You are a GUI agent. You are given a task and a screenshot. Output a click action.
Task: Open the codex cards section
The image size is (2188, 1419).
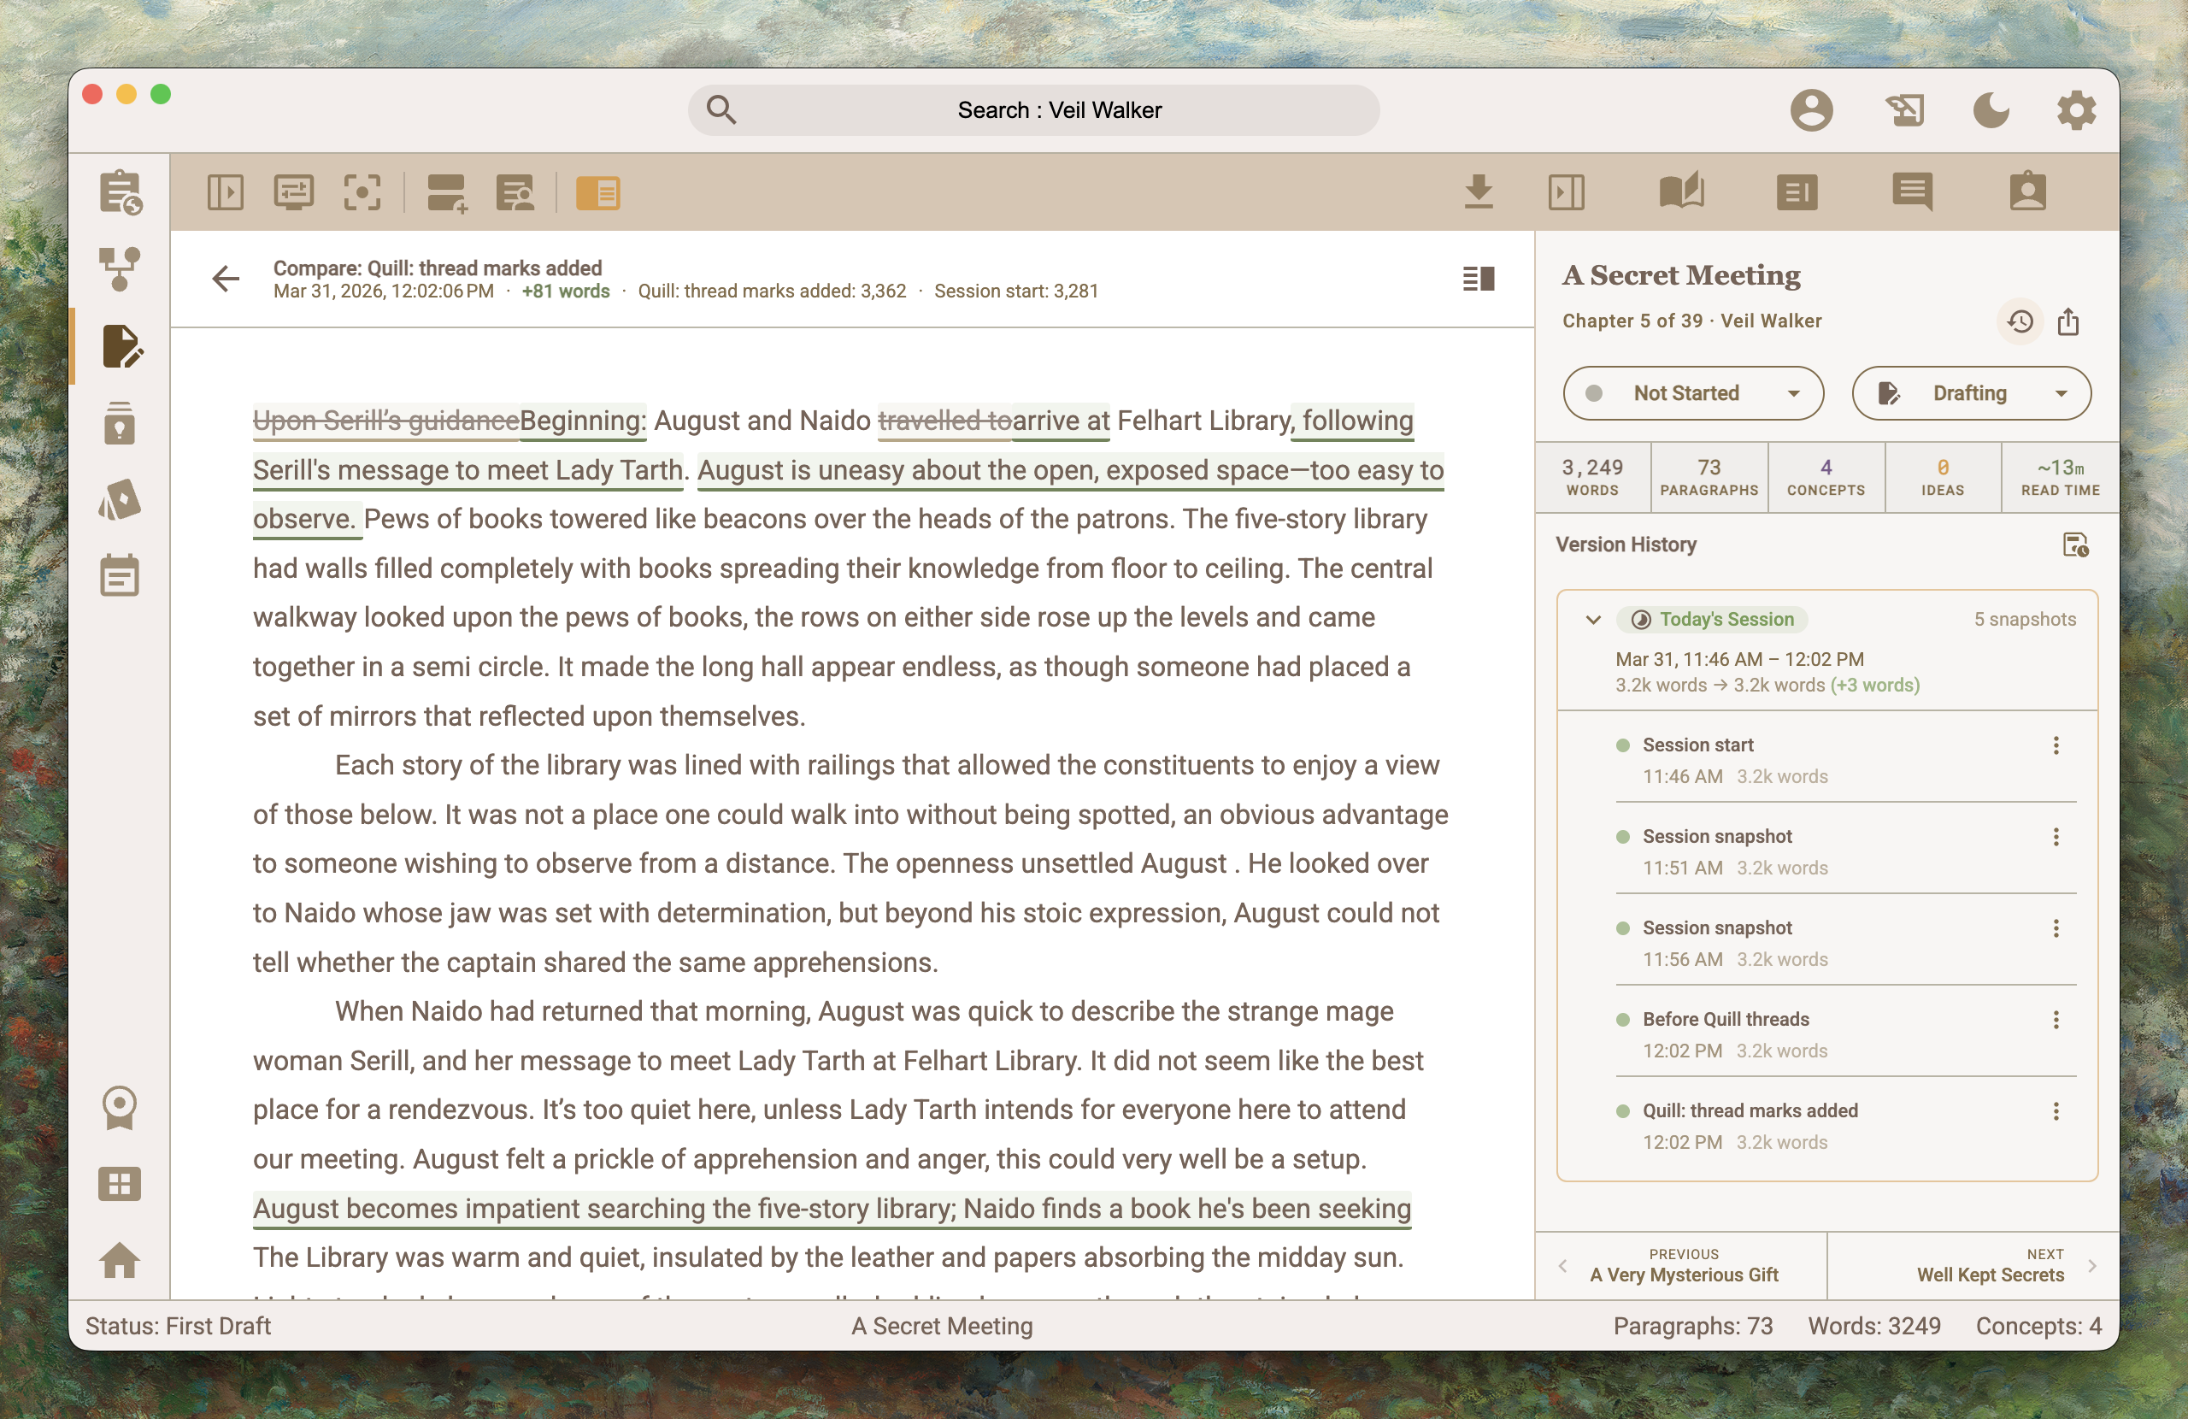[x=121, y=499]
